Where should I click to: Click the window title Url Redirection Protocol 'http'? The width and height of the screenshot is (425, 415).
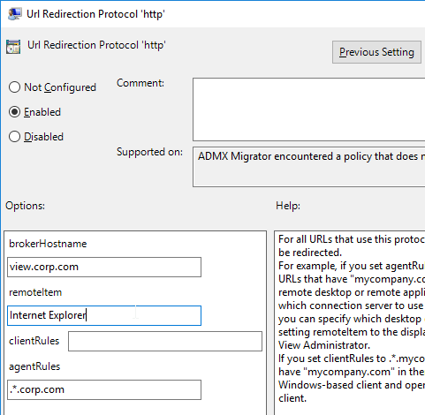click(x=95, y=14)
